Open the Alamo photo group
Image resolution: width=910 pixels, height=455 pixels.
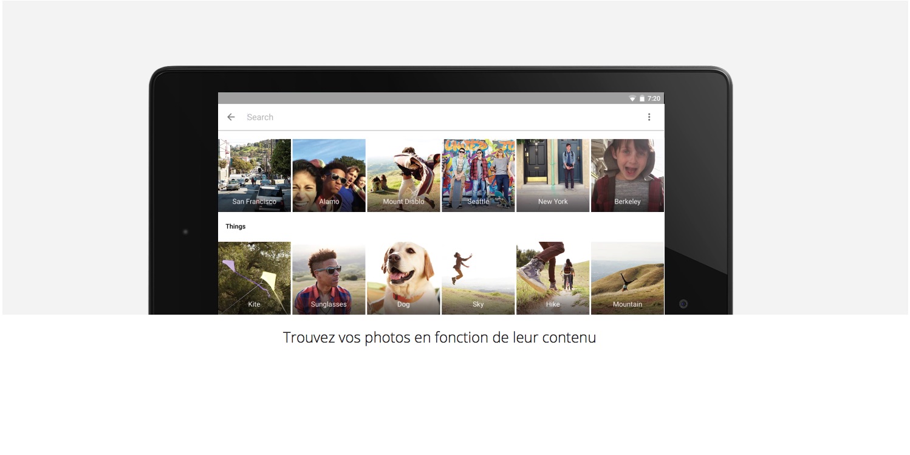[329, 176]
